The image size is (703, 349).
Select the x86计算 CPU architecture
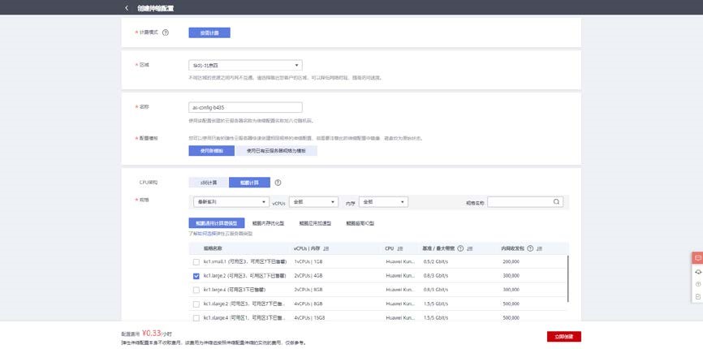pos(209,183)
